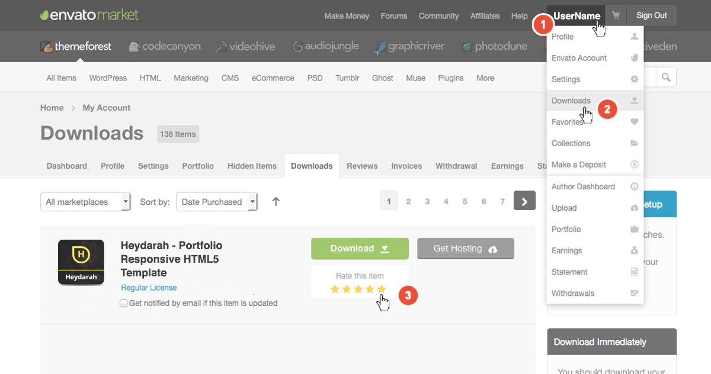This screenshot has width=711, height=374.
Task: Click the Earnings money bag icon
Action: (x=634, y=250)
